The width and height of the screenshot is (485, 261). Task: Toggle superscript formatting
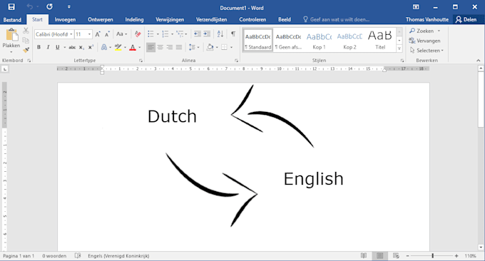pos(91,47)
